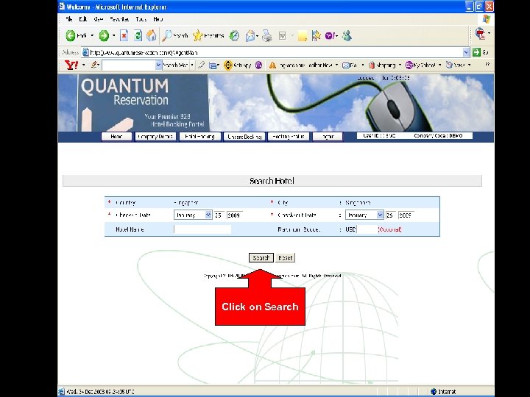Click the Yahoo Messenger icon in IE toolbar
Viewport: 530px width, 397px height.
330,36
